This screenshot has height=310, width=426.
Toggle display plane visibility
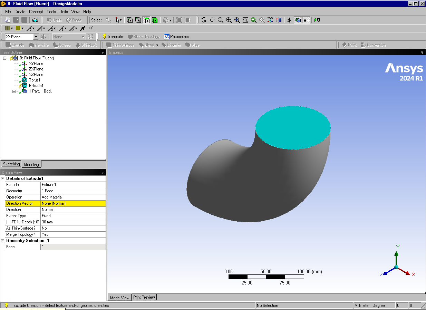(289, 20)
